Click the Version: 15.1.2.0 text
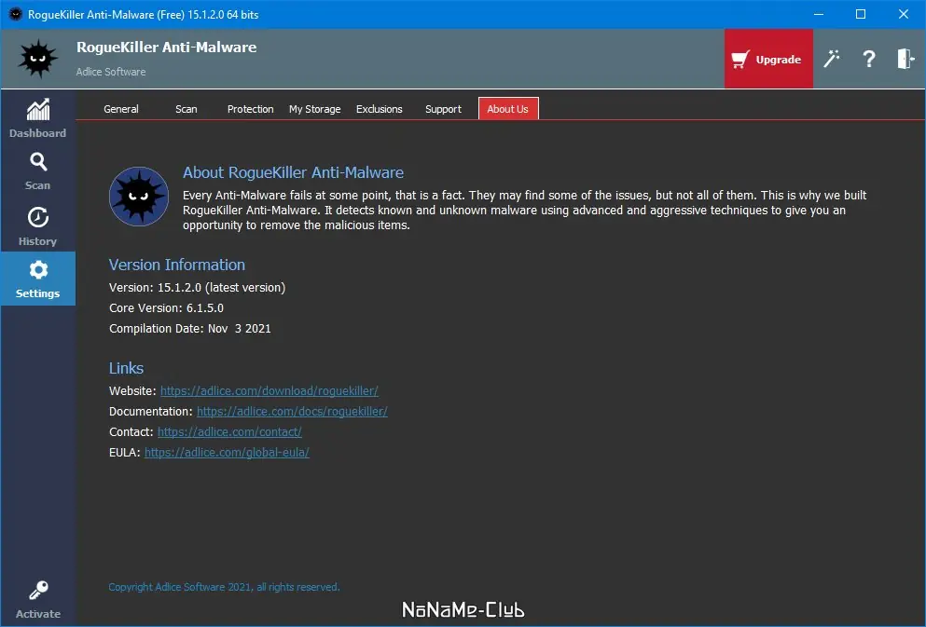 [x=198, y=288]
